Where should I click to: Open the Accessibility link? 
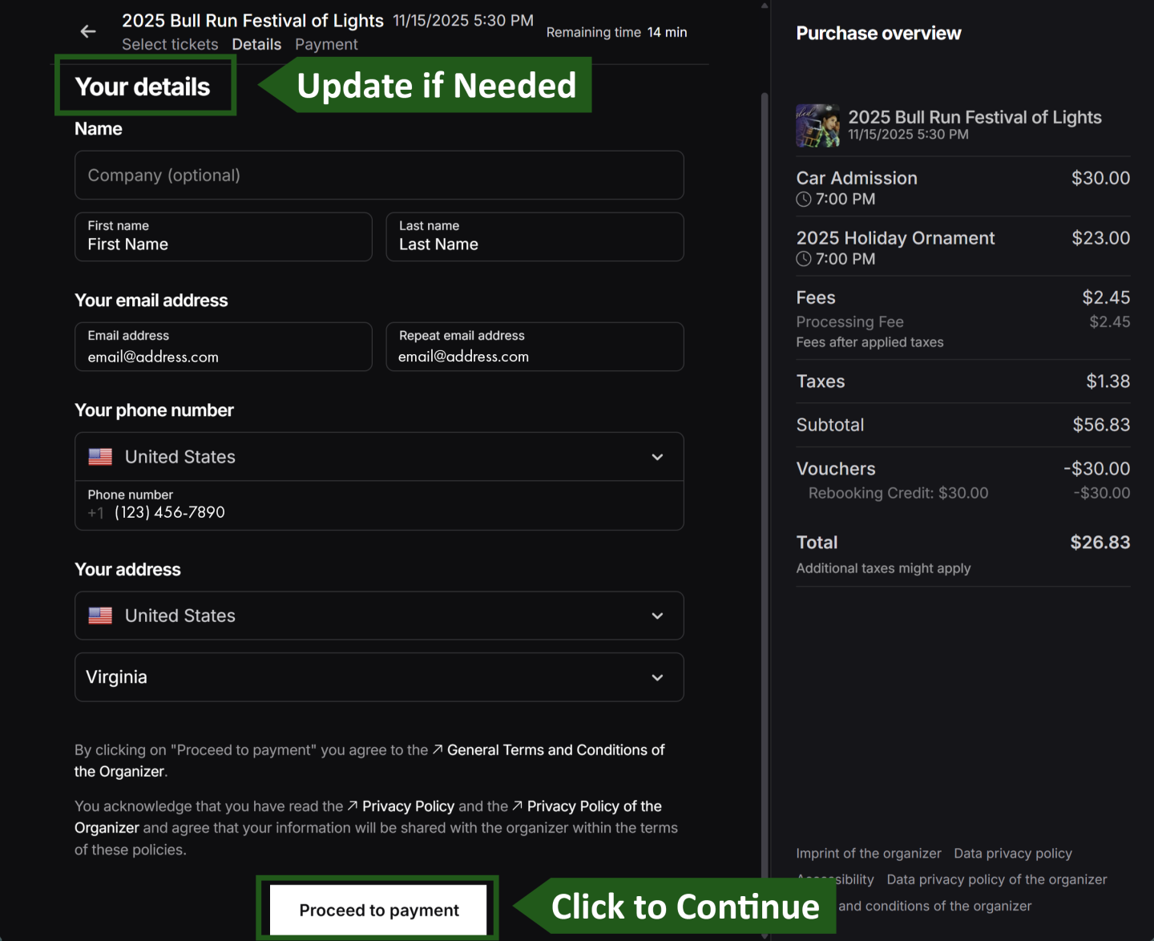click(x=835, y=879)
